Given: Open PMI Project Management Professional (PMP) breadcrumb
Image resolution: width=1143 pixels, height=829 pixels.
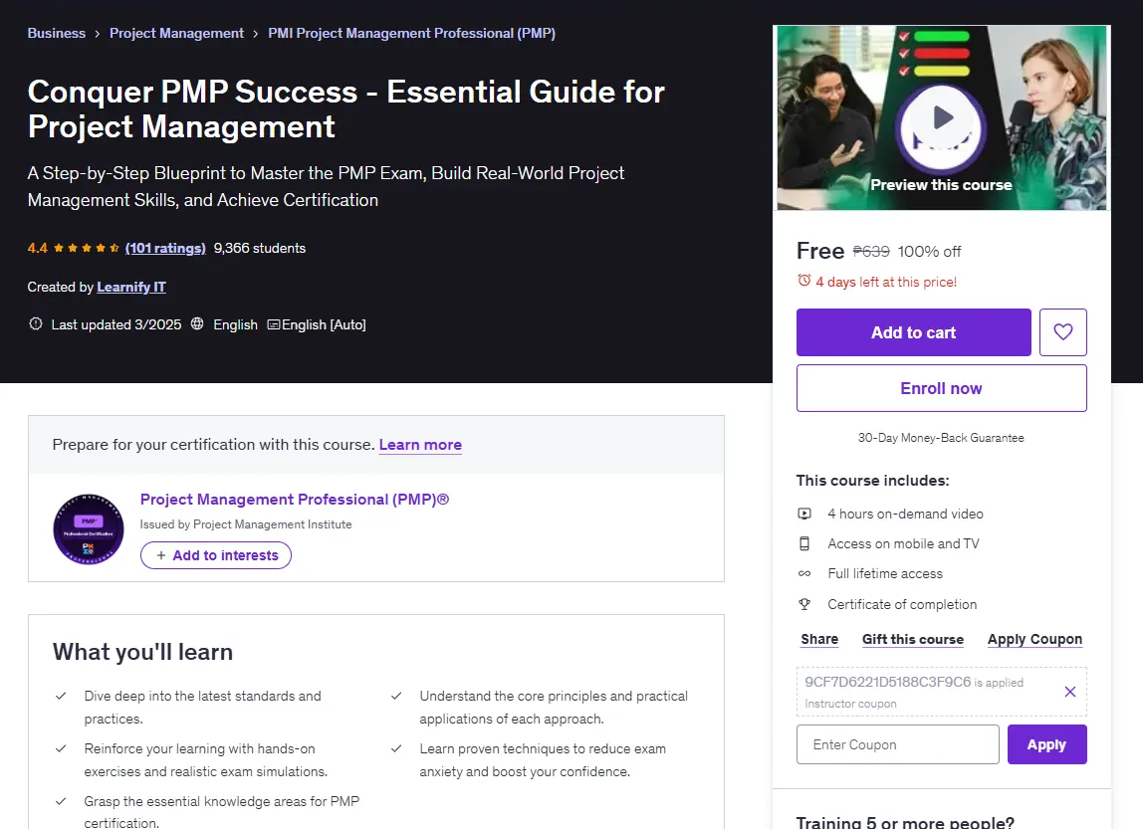Looking at the screenshot, I should [x=412, y=33].
